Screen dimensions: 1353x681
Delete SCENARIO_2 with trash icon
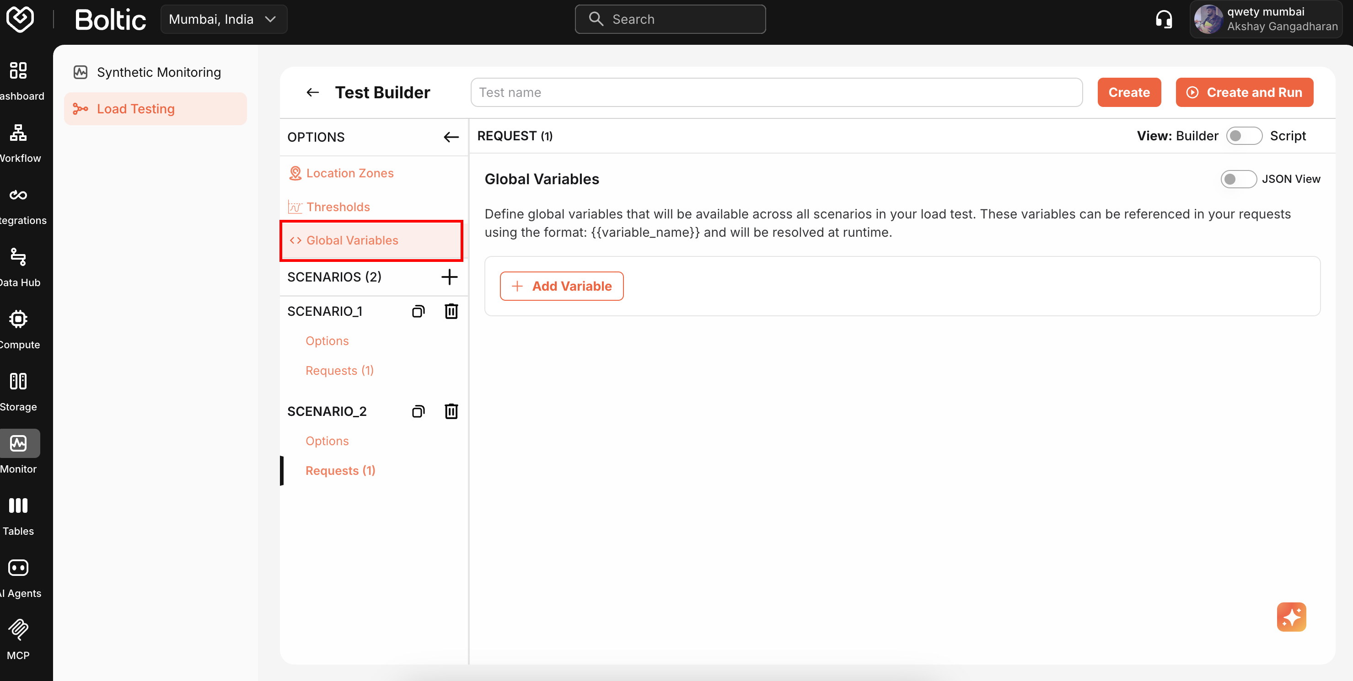pos(451,411)
